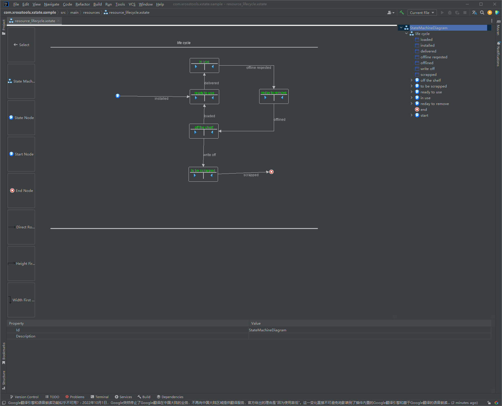Click the Description property value field

(369, 336)
